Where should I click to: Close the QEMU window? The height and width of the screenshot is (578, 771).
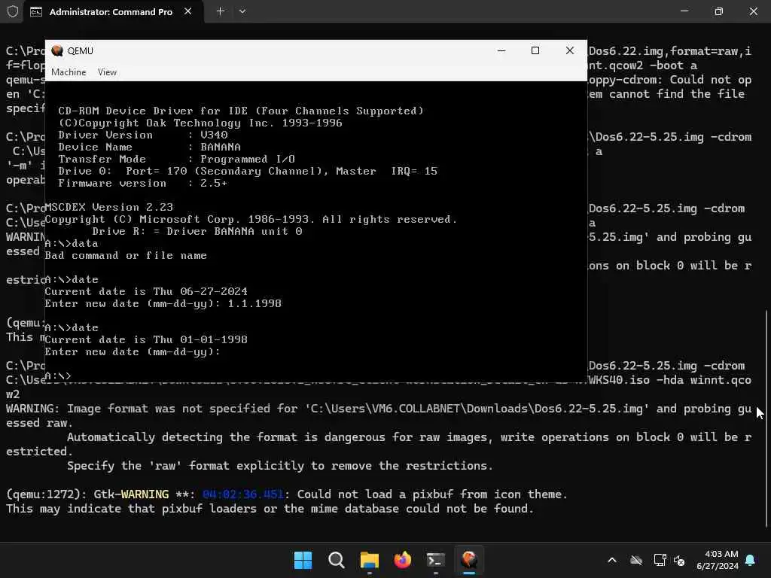coord(570,50)
